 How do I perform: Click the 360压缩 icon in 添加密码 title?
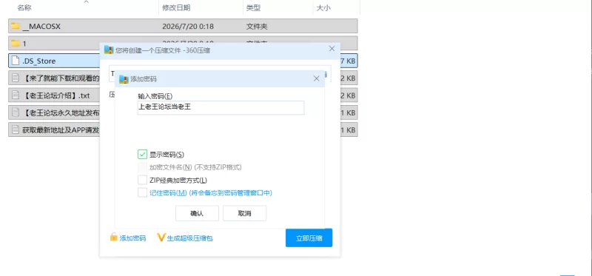click(x=124, y=79)
